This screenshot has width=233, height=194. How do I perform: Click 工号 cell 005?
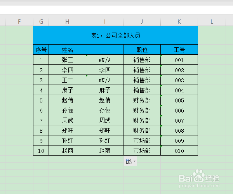click(179, 100)
